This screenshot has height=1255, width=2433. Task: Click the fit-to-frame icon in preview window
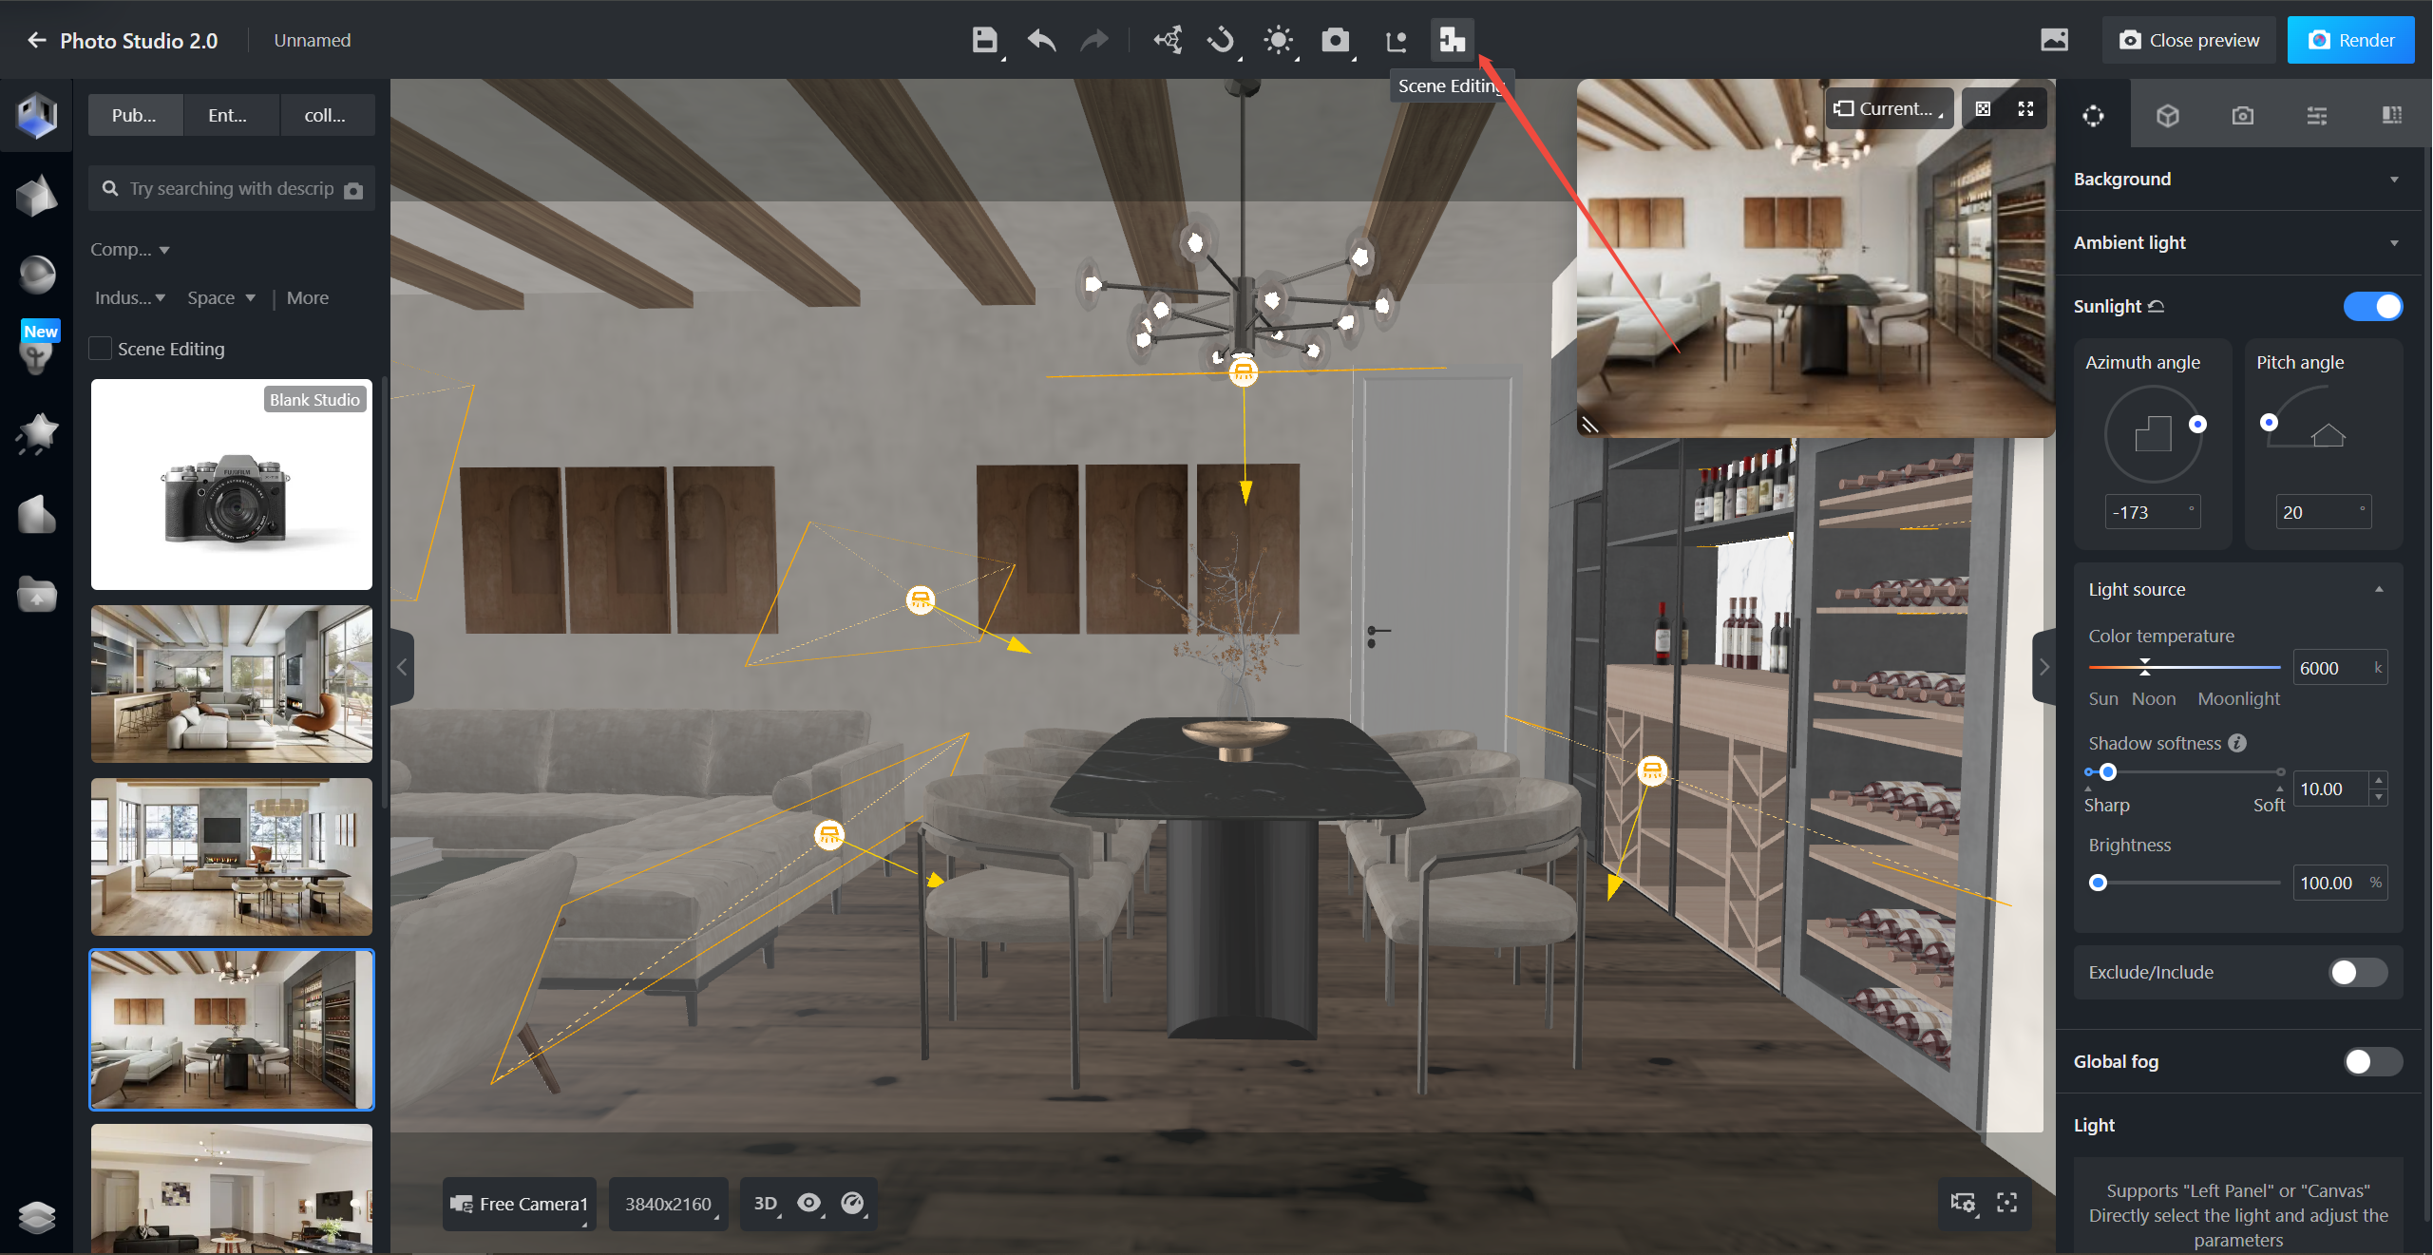(x=1983, y=108)
